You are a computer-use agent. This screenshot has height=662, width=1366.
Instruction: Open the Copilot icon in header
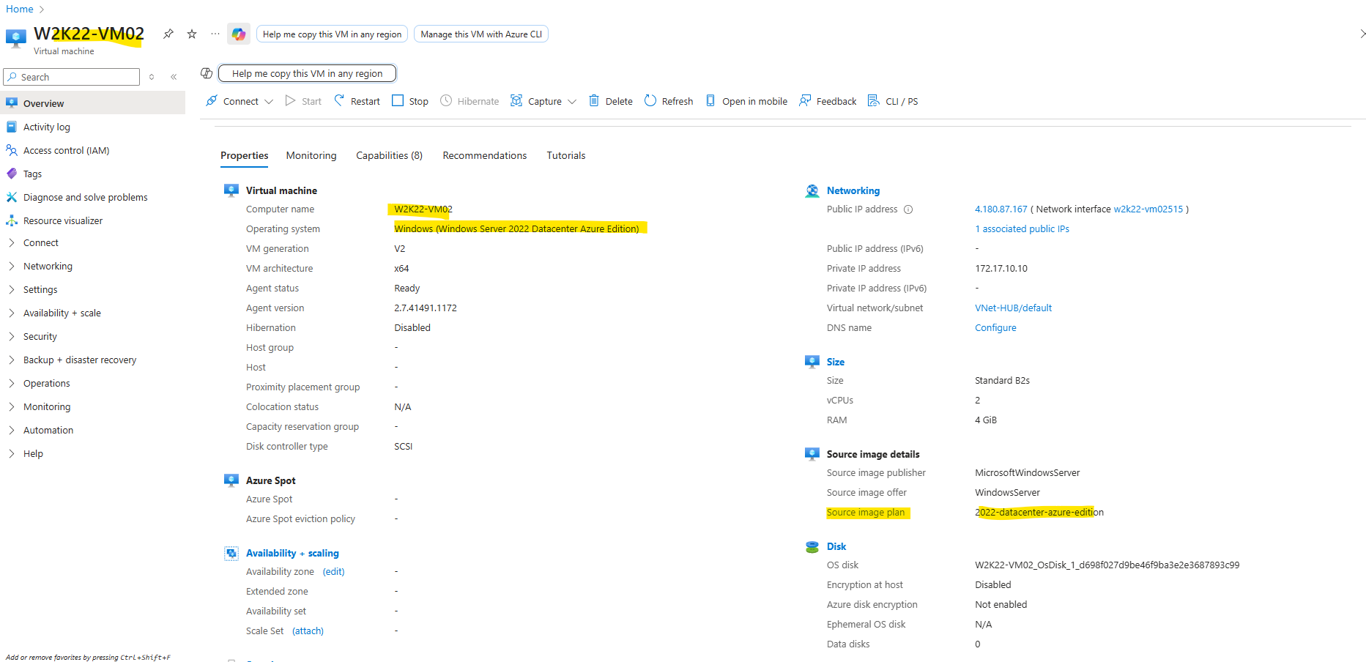pos(238,34)
